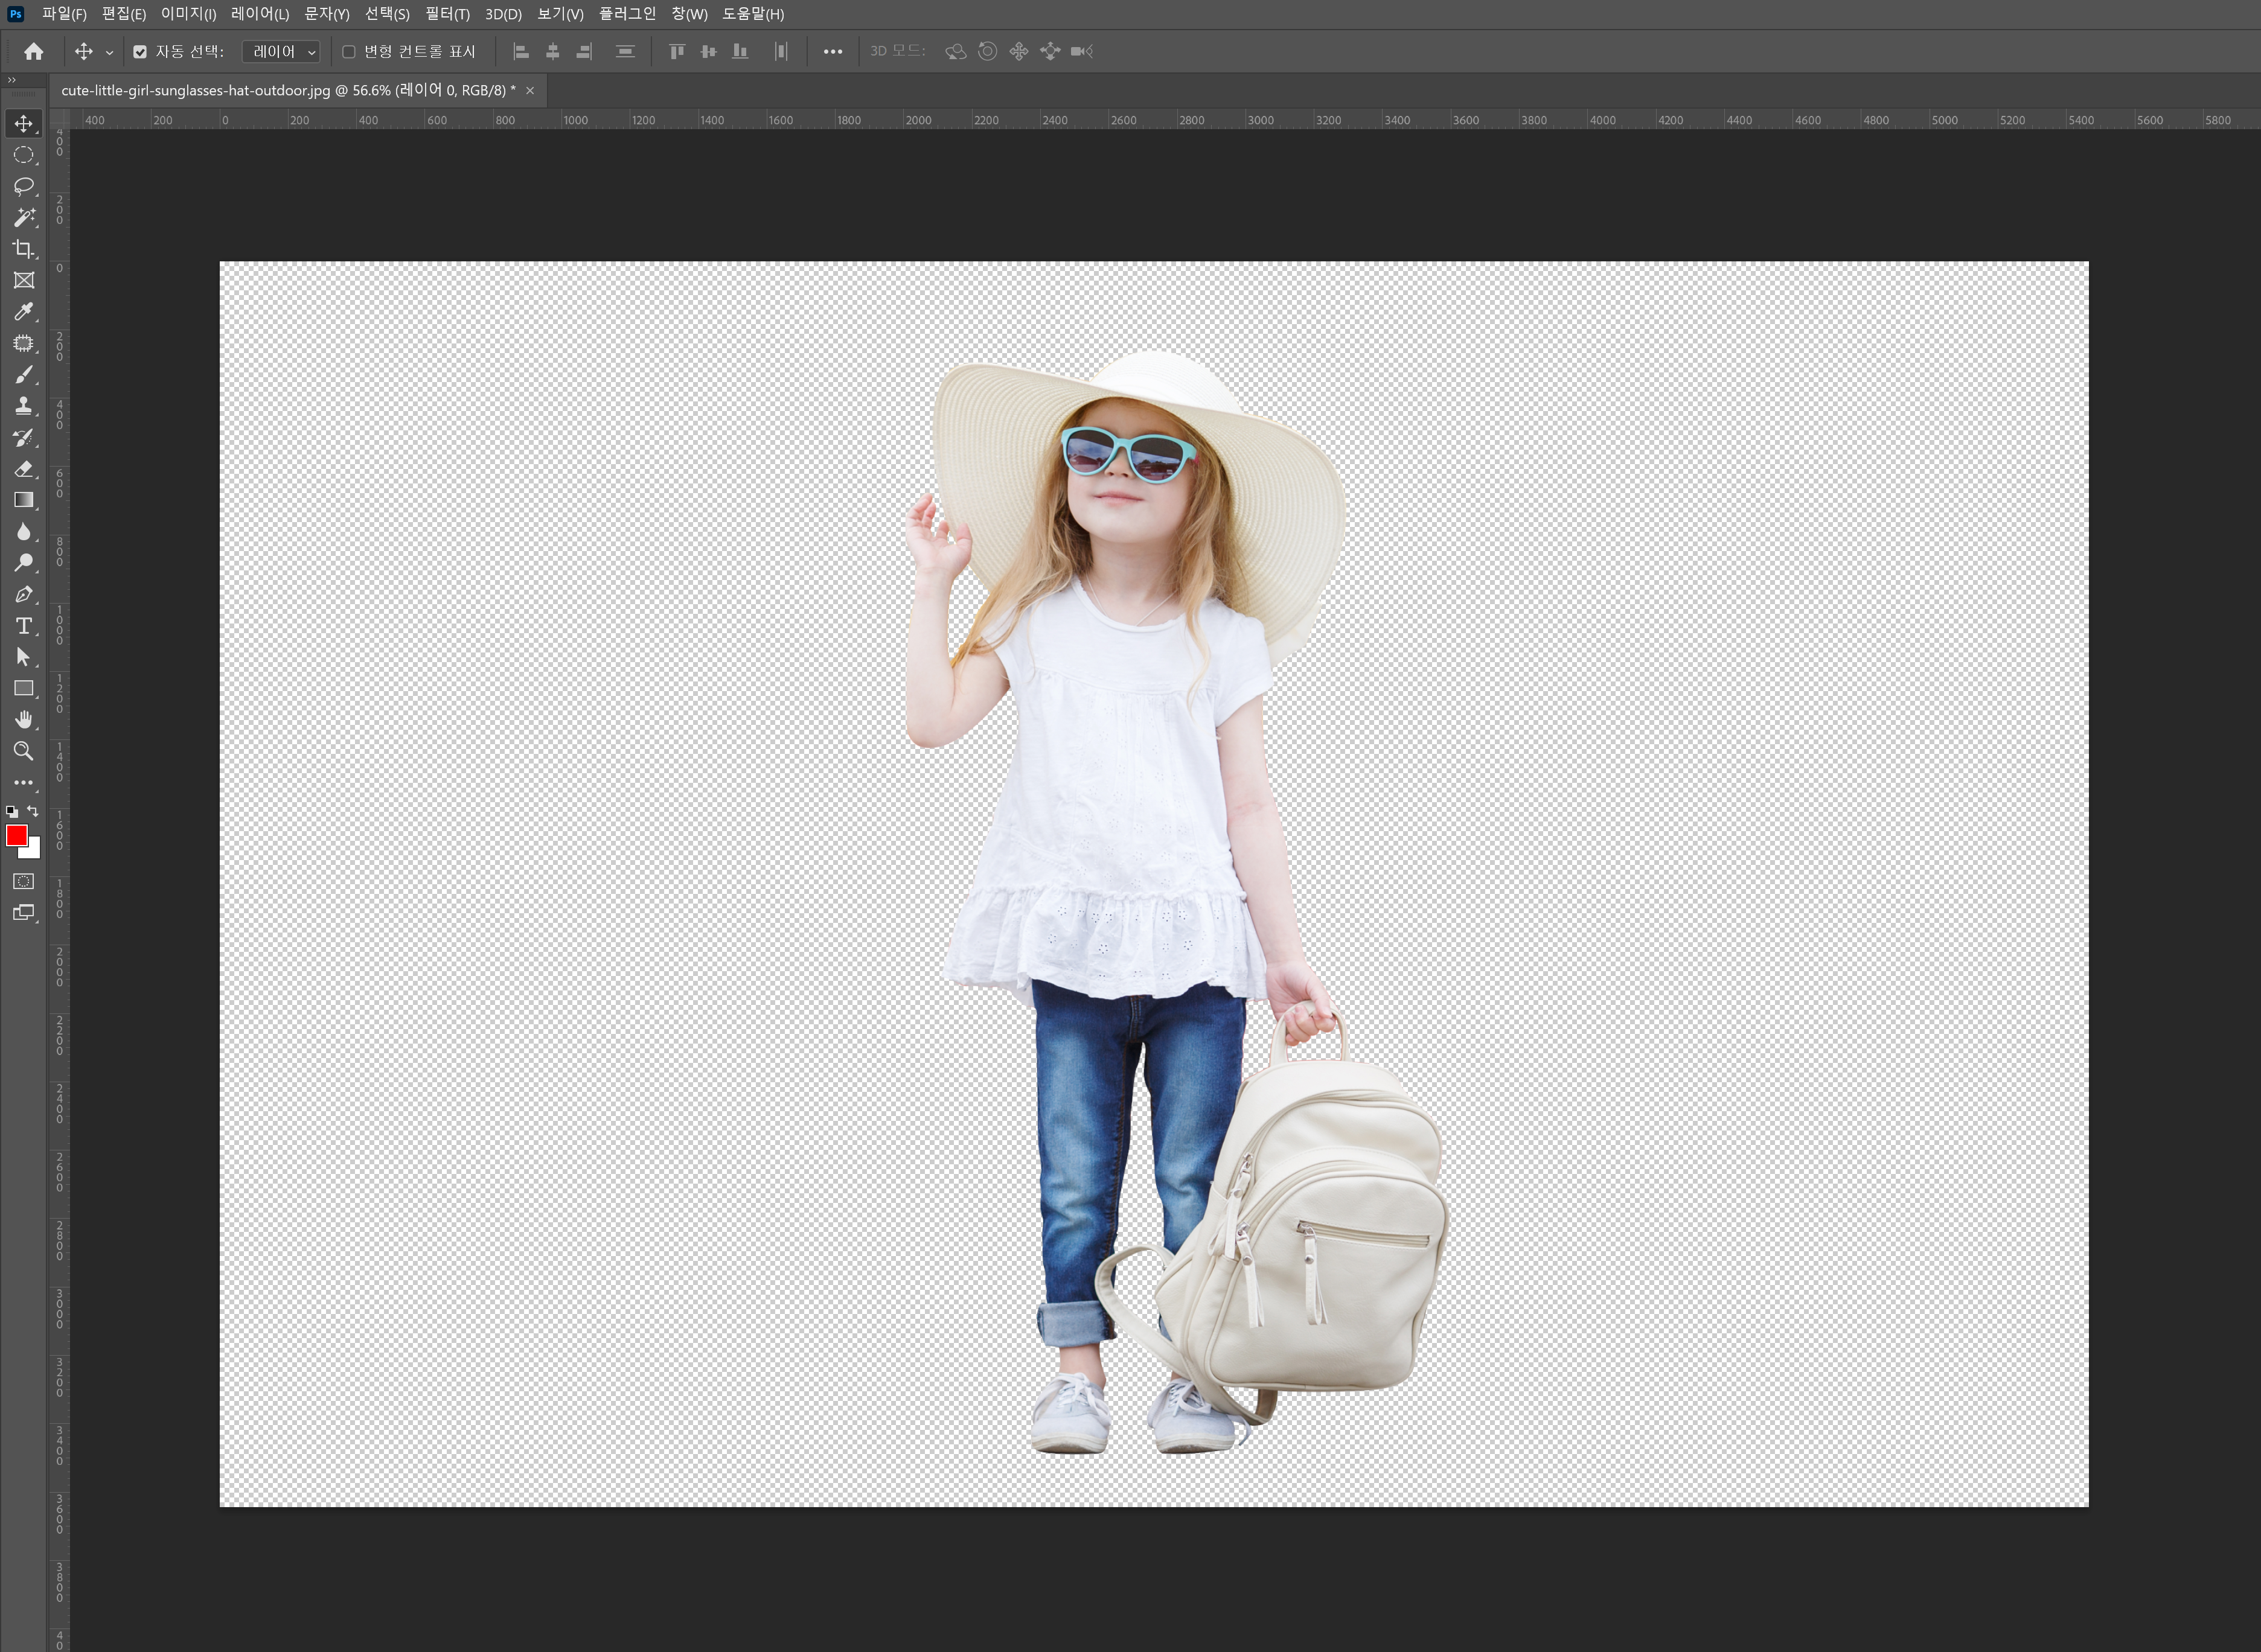Select the Horizontal Type tool
The image size is (2261, 1652).
click(24, 626)
